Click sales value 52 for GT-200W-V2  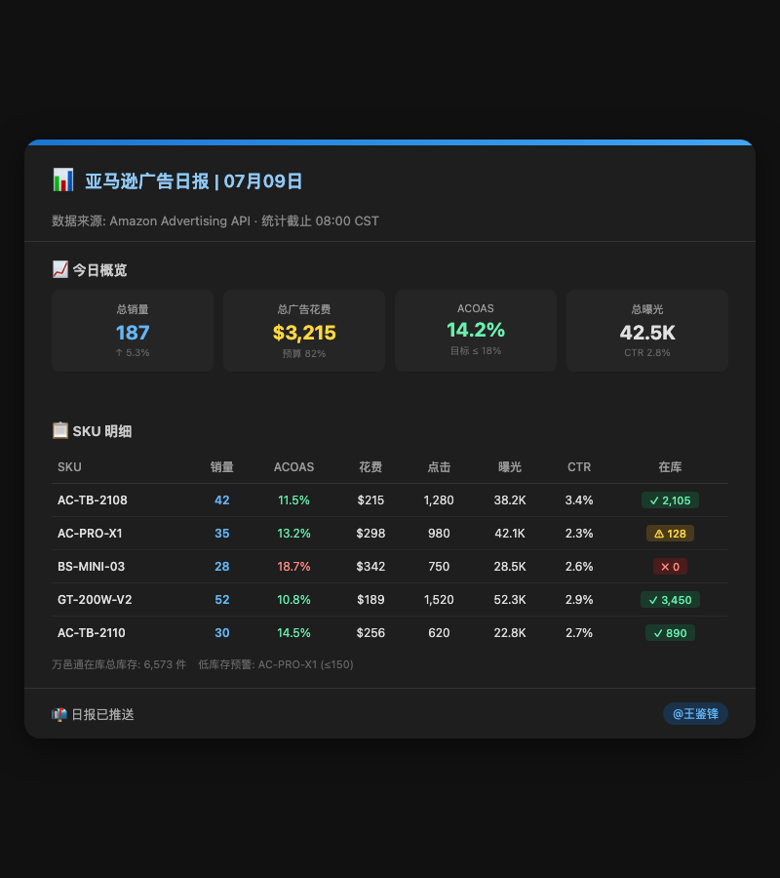222,600
